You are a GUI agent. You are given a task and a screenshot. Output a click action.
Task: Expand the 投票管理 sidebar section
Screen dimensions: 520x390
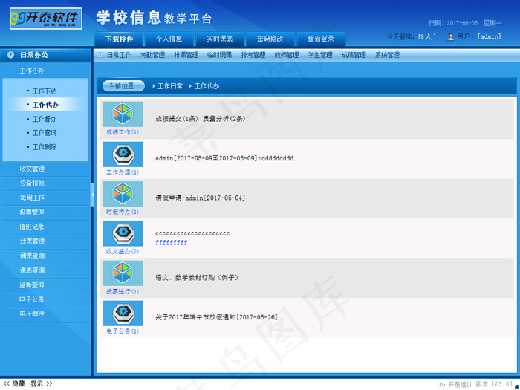click(x=32, y=212)
